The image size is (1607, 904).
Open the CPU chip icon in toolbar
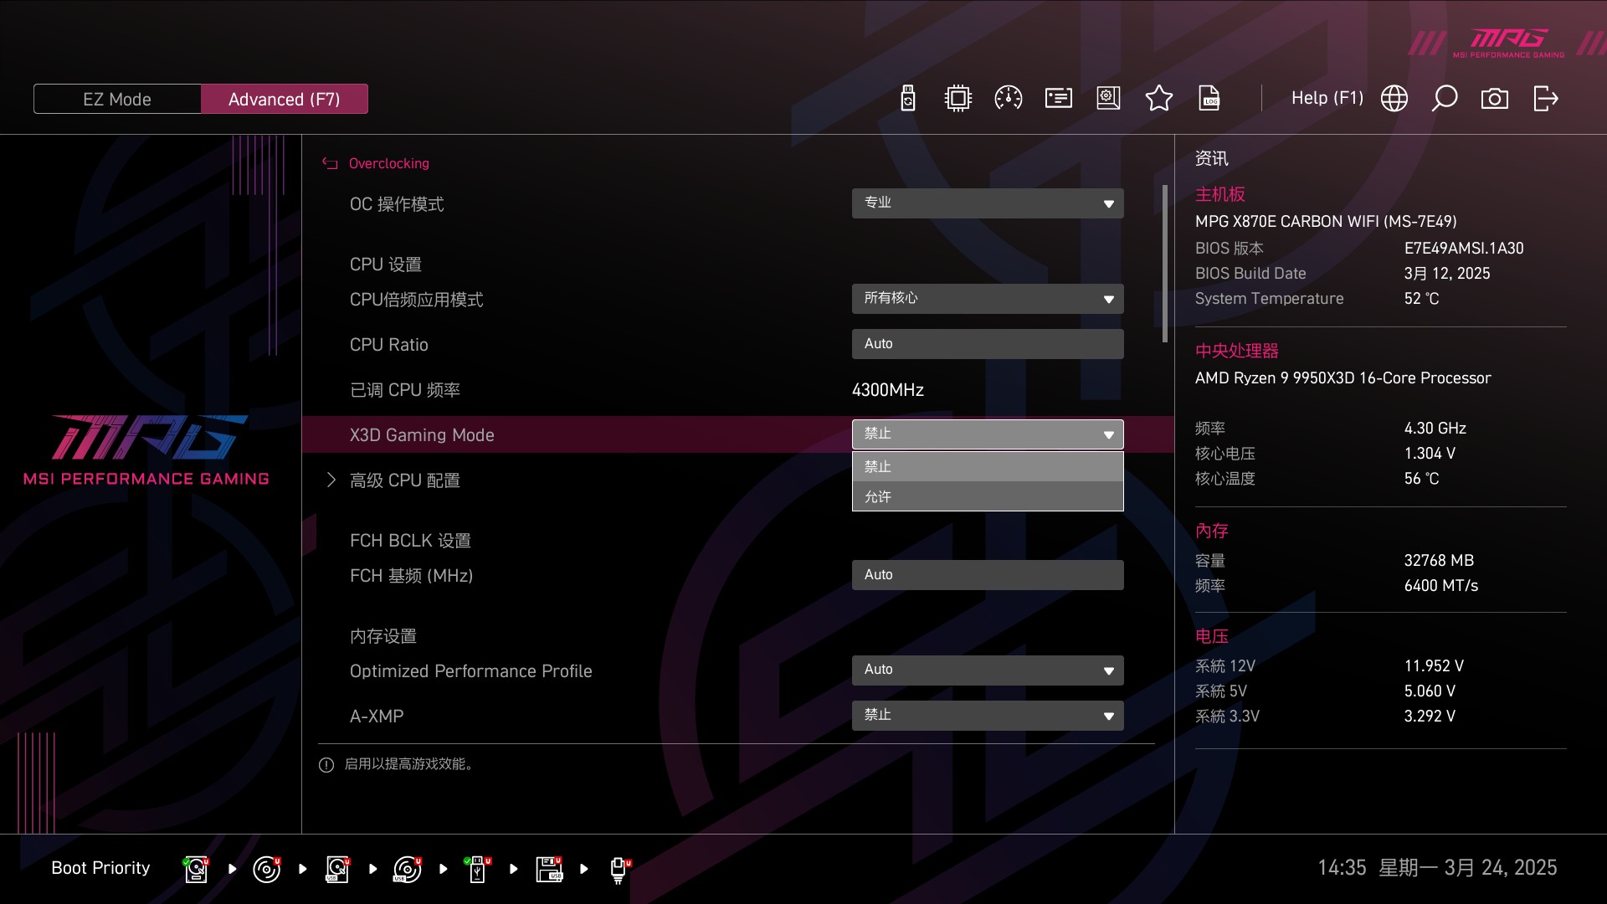[x=958, y=99]
